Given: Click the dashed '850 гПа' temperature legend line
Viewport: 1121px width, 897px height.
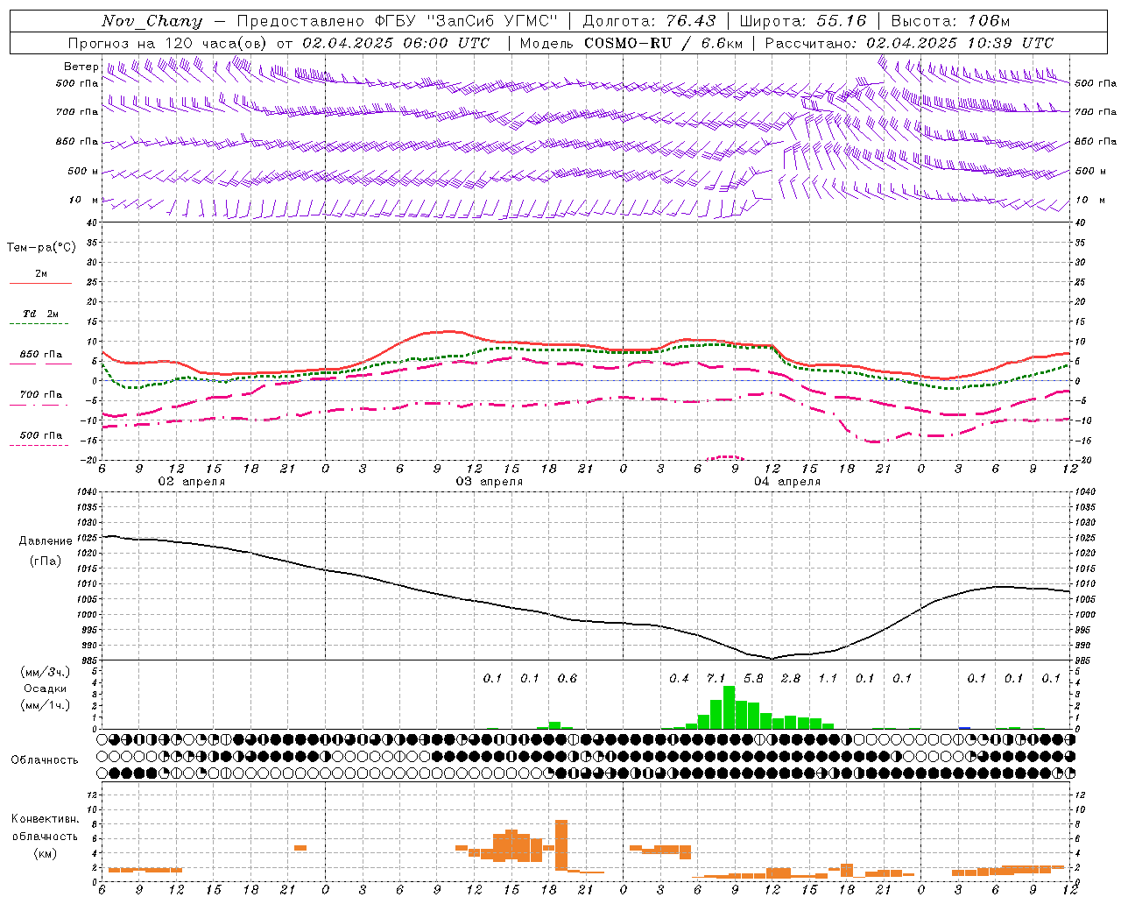Looking at the screenshot, I should click(x=40, y=363).
